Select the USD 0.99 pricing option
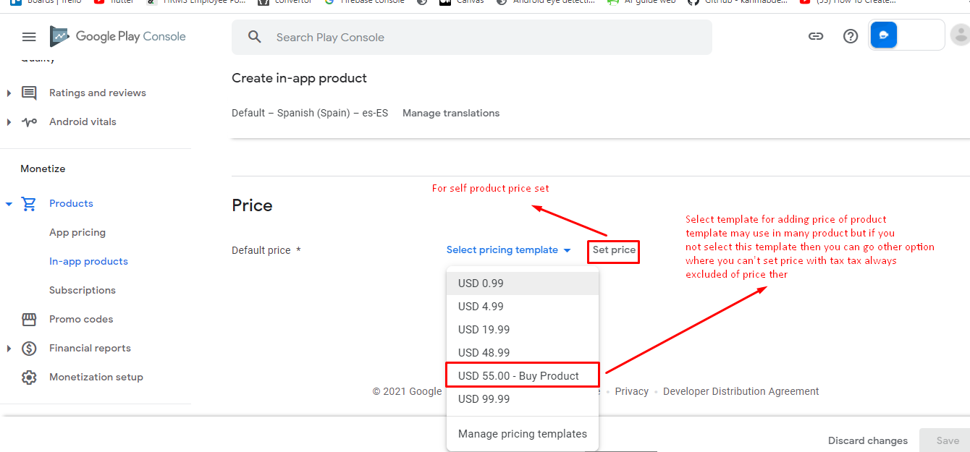970x452 pixels. pyautogui.click(x=481, y=283)
